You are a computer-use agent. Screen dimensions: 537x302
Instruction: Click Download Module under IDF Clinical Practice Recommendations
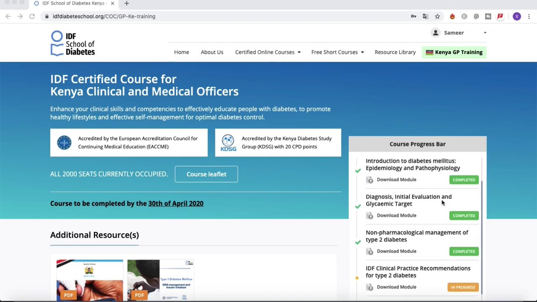point(396,287)
